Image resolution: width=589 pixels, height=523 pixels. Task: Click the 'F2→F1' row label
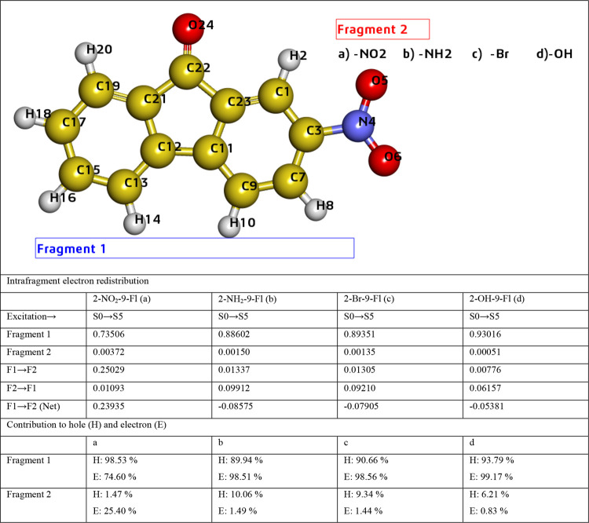[x=21, y=388]
